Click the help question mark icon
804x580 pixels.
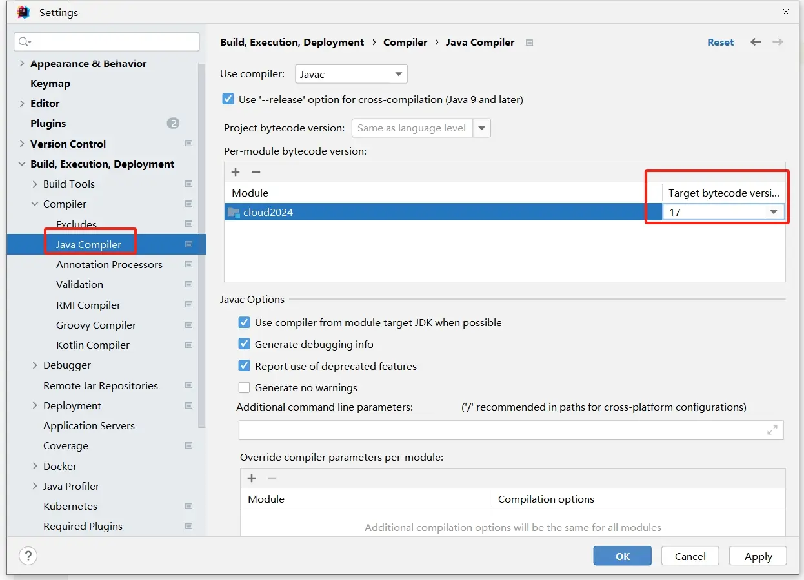click(28, 556)
